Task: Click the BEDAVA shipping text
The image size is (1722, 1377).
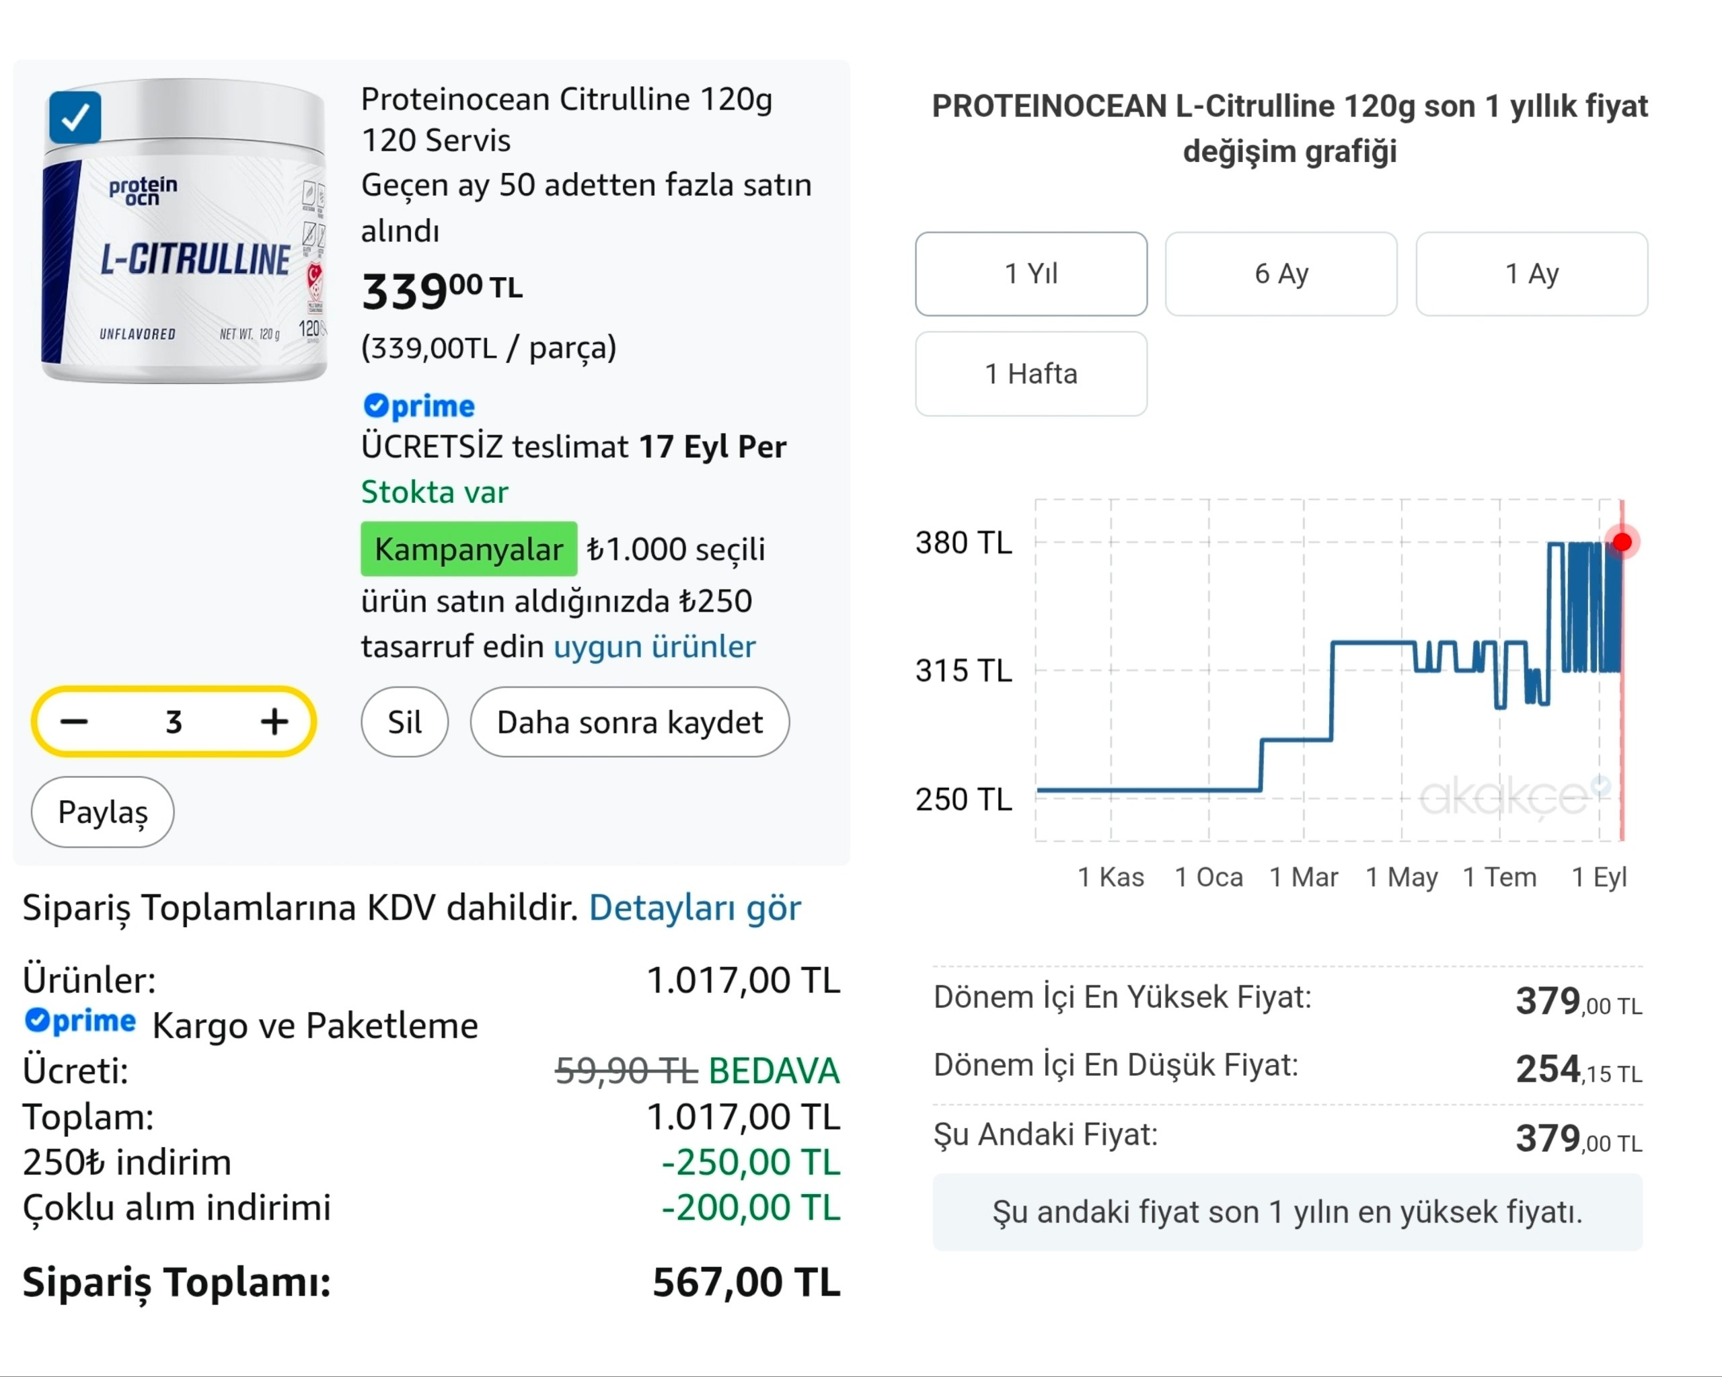Action: point(774,1070)
